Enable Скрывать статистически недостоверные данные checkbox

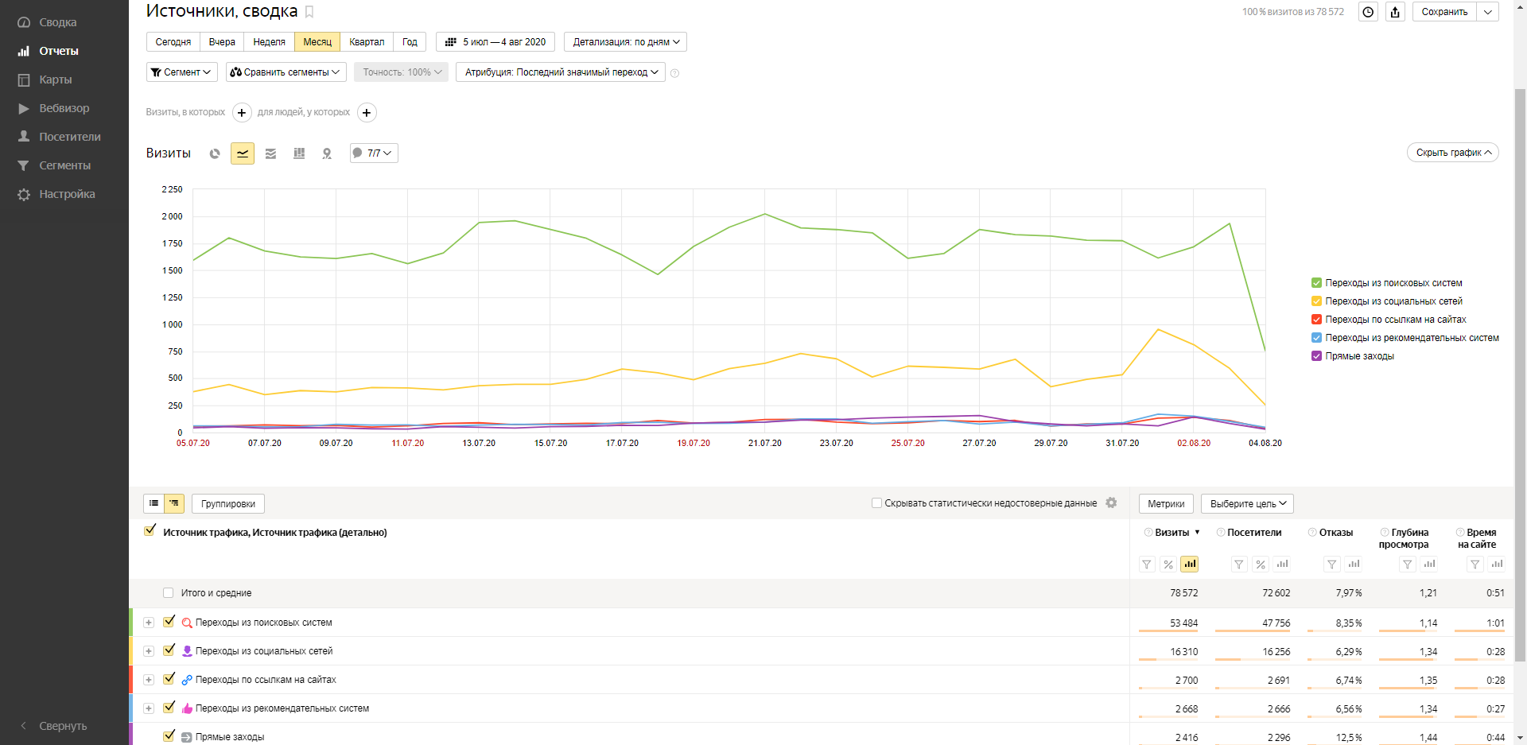876,502
